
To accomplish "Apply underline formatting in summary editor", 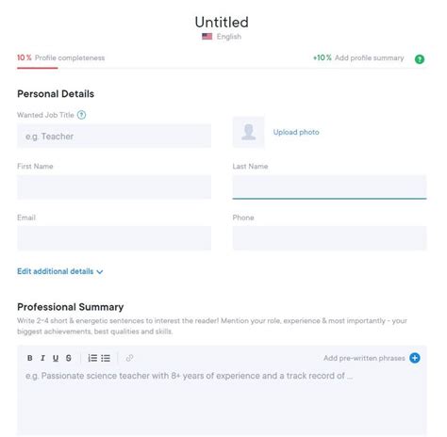I will [56, 358].
